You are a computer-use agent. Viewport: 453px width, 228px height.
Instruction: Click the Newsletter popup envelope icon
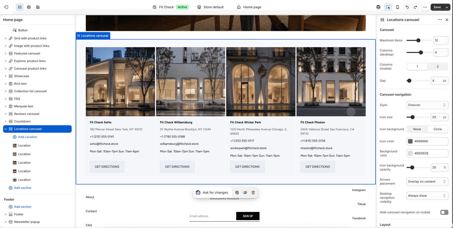click(11, 222)
